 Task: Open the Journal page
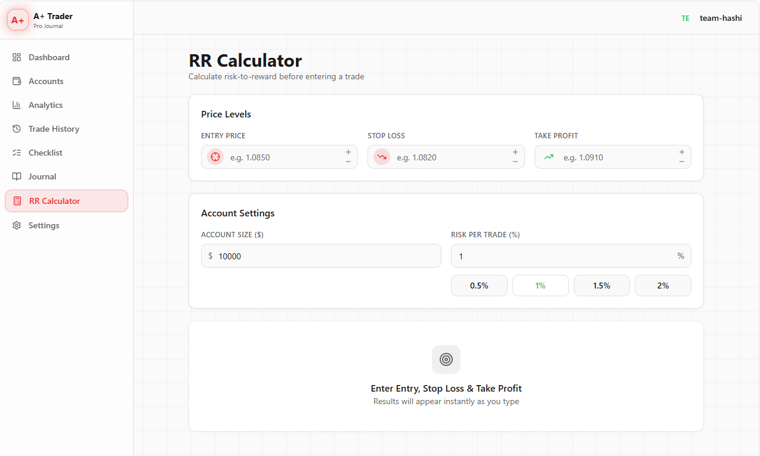[x=66, y=176]
